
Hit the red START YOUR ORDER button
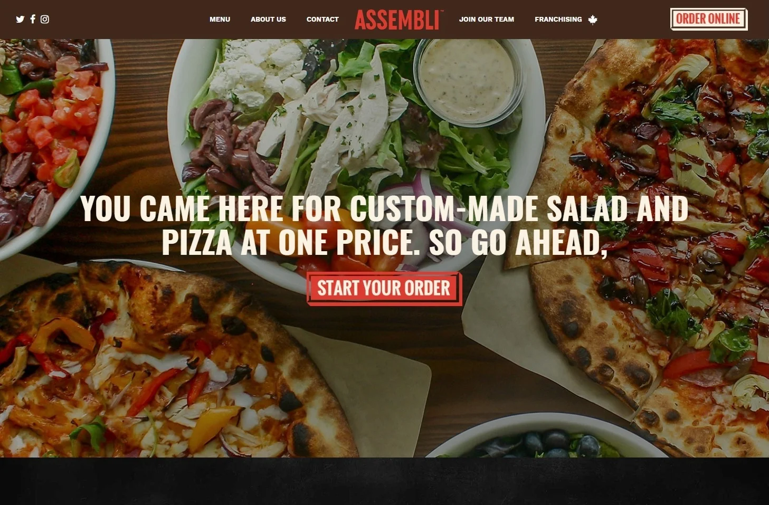pyautogui.click(x=384, y=289)
